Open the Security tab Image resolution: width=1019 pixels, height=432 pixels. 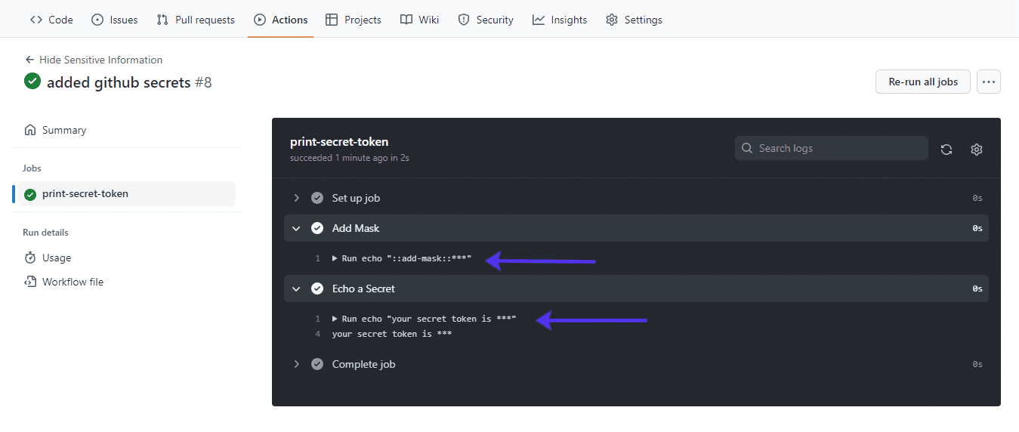tap(486, 20)
